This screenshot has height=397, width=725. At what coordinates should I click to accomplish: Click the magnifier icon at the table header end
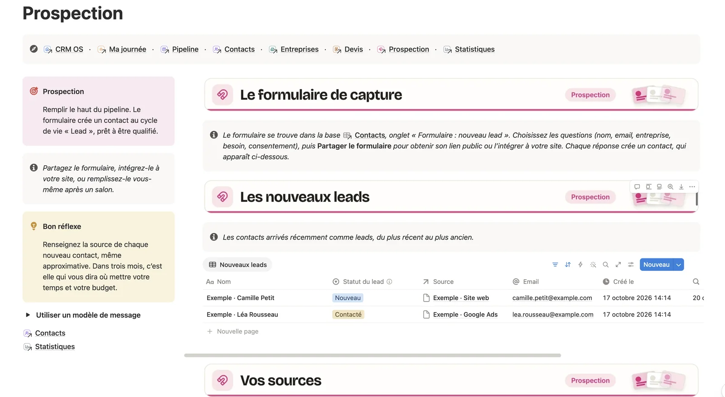(696, 282)
